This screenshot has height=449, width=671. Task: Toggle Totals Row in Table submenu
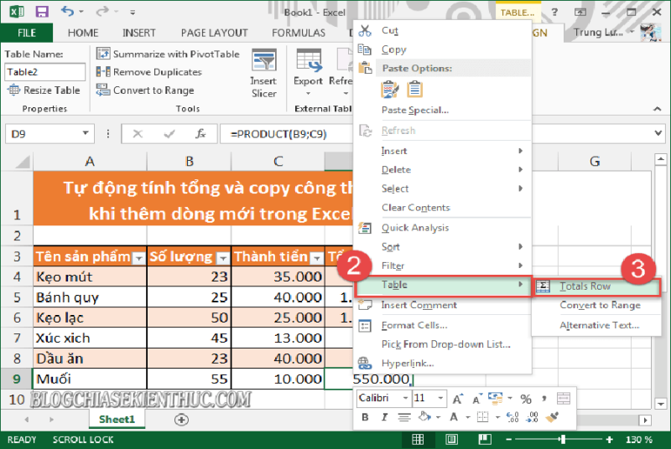point(596,286)
